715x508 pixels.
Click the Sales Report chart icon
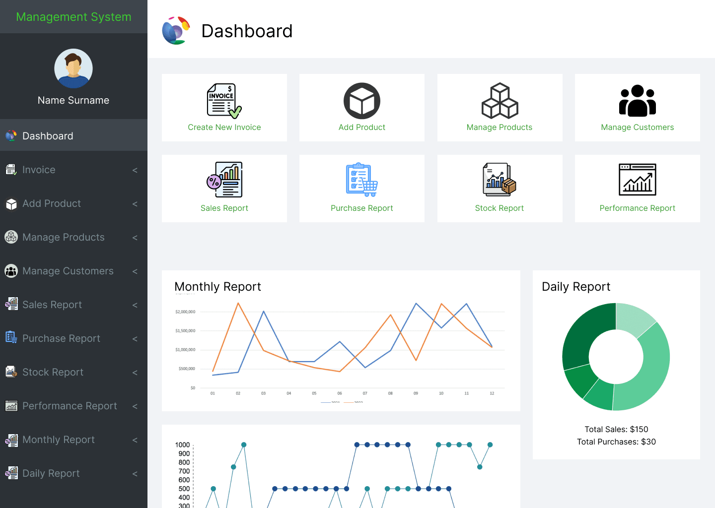(x=224, y=180)
